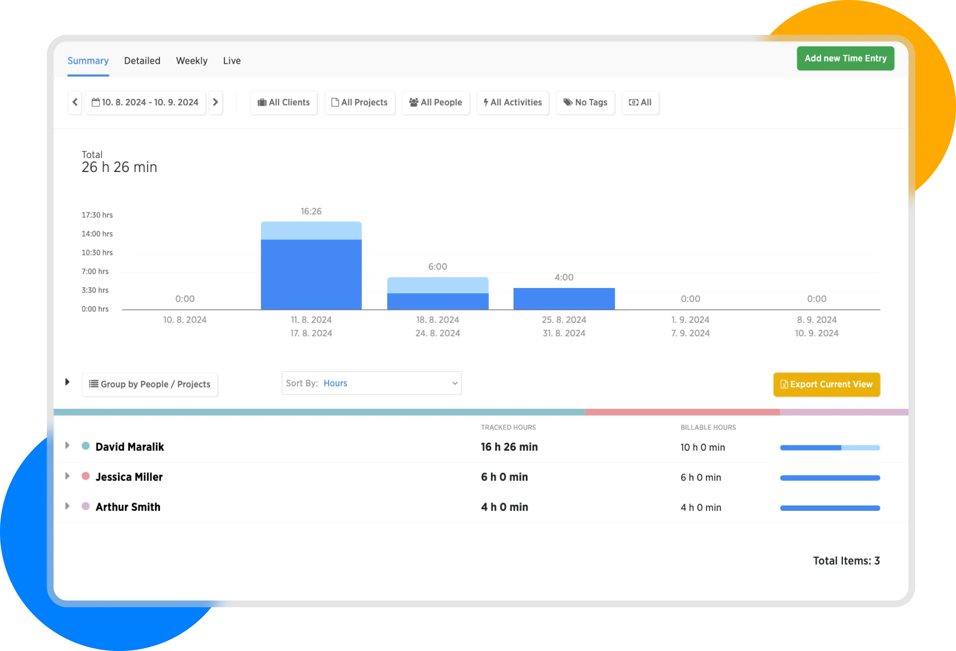Screen dimensions: 956x651
Task: Click the lightning icon on All Activities
Action: (x=486, y=102)
